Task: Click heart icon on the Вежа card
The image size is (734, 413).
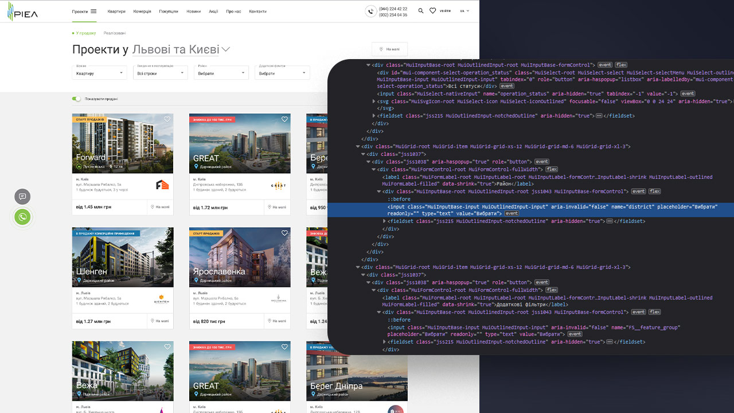Action: (x=167, y=347)
